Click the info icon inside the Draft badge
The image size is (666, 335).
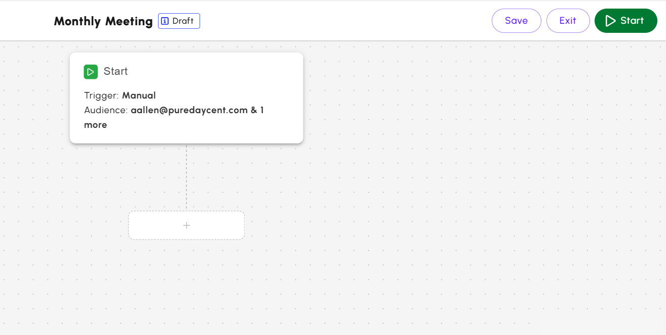(x=165, y=21)
